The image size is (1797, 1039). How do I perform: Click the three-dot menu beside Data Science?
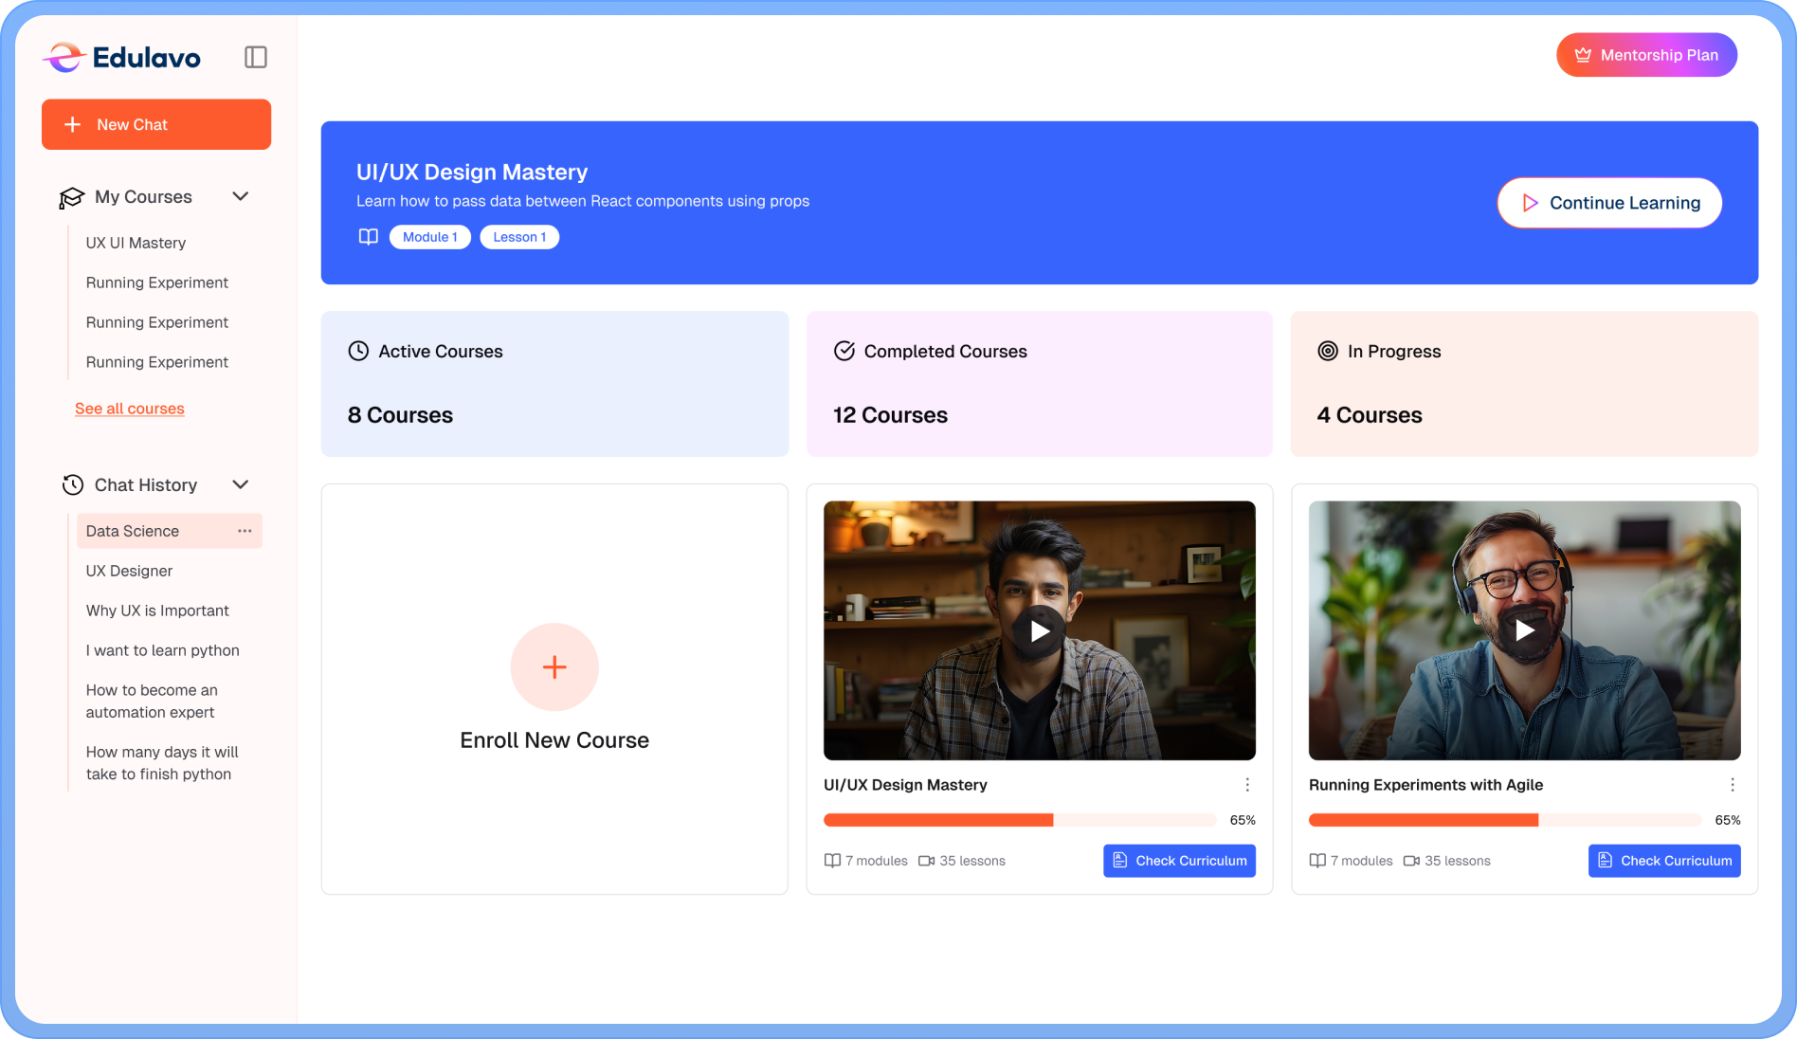245,531
